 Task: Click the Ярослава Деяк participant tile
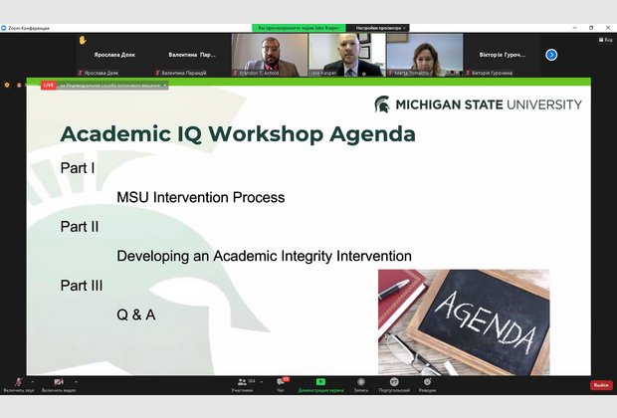click(114, 55)
